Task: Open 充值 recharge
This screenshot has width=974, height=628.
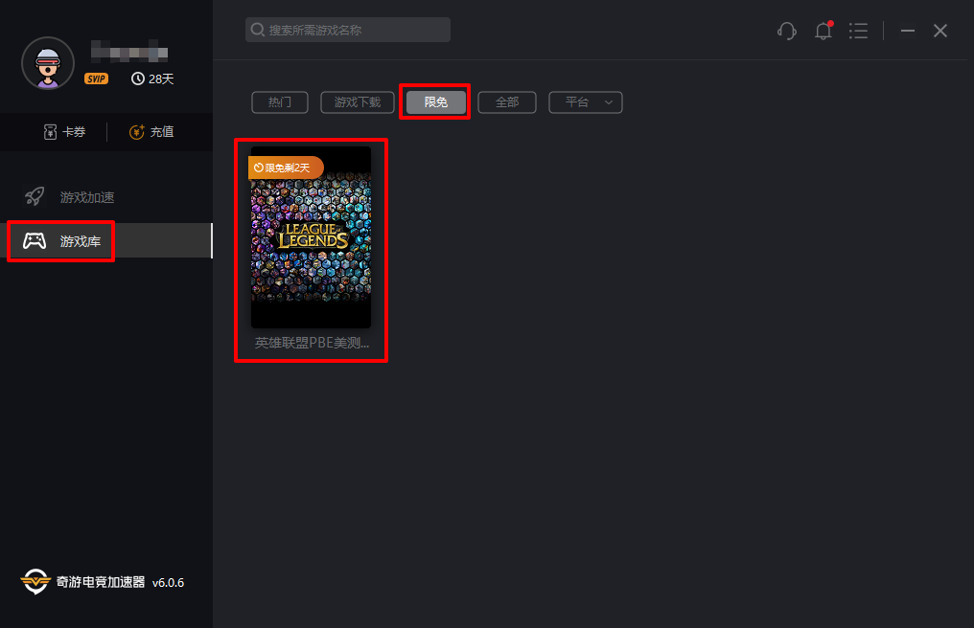Action: (151, 132)
